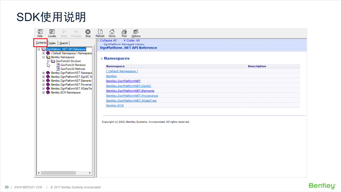Open the Bentley.ECN link
The image size is (341, 192).
115,105
